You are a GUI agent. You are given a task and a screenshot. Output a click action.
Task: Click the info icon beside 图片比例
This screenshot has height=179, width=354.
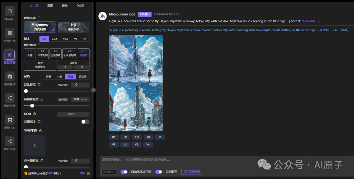[39, 45]
